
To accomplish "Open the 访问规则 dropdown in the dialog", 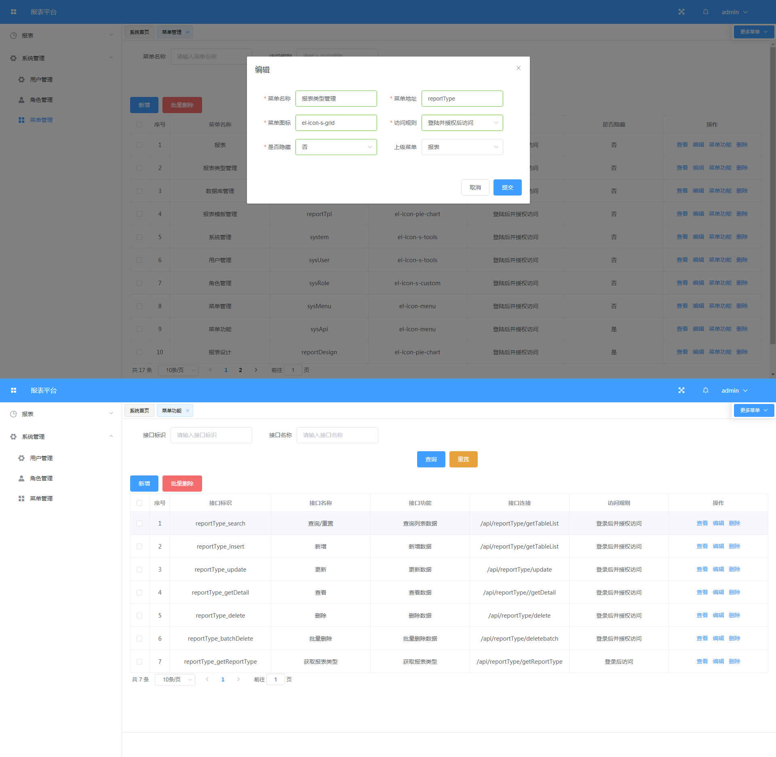I will pos(462,123).
